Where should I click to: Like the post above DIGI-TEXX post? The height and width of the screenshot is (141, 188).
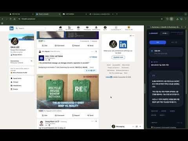click(45, 45)
